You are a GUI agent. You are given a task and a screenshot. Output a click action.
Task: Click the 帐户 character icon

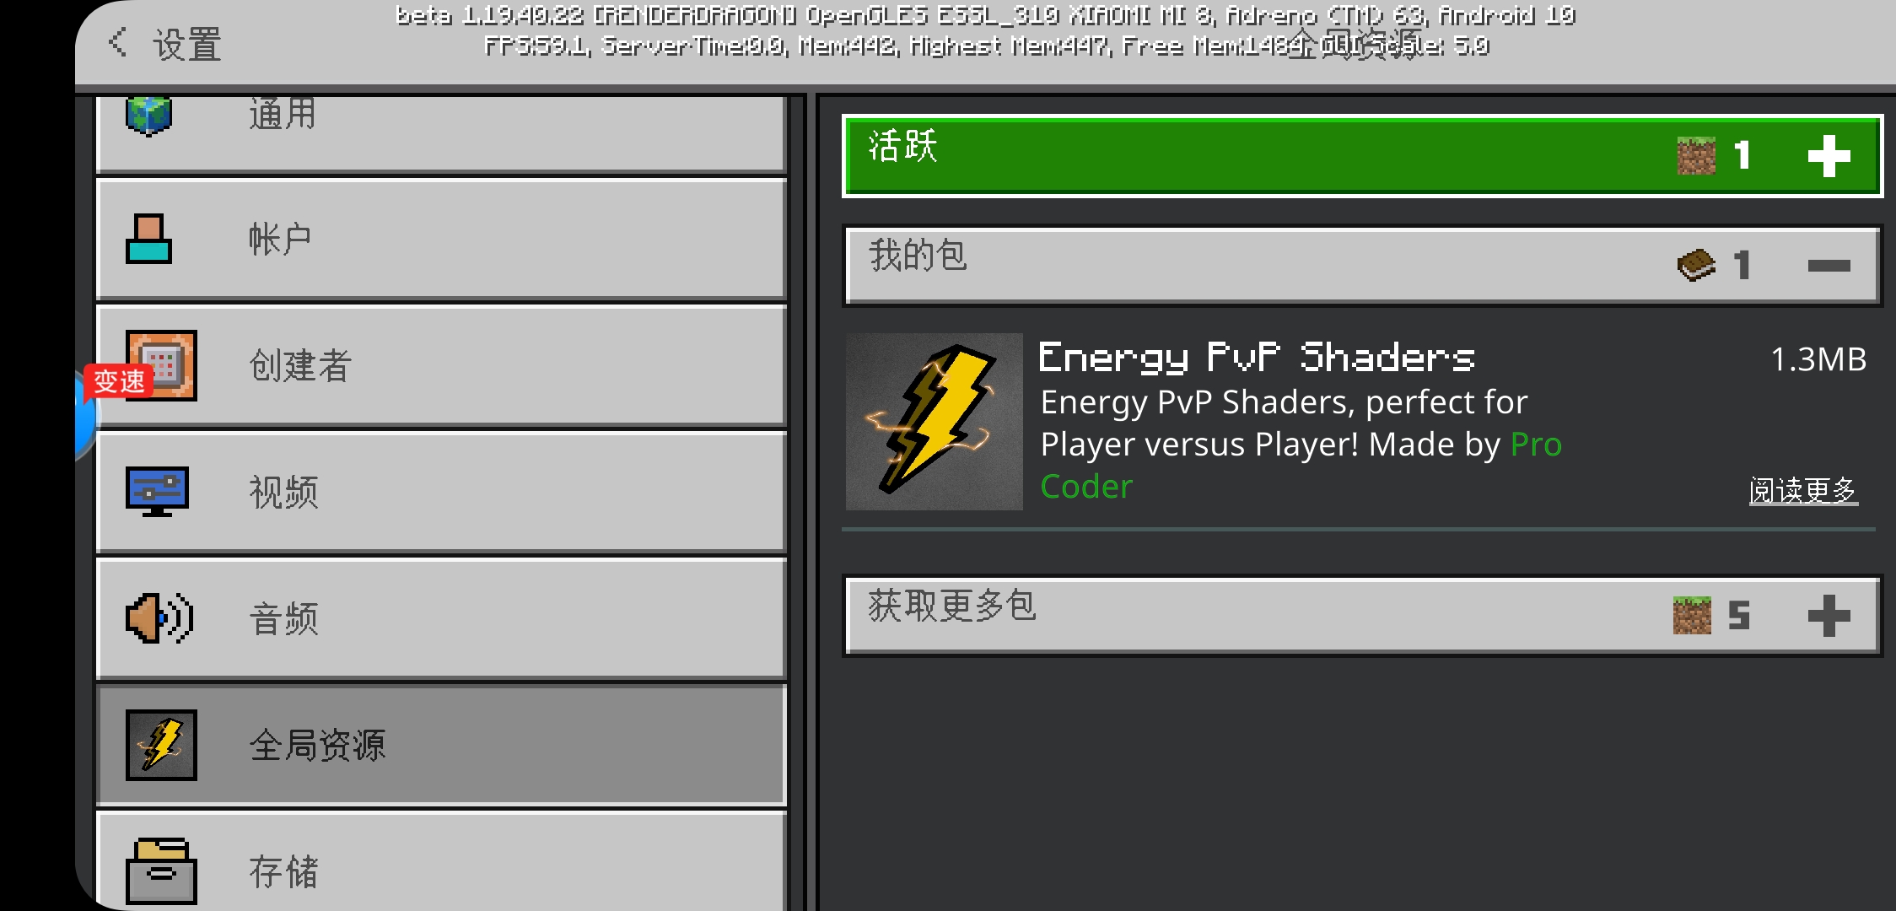pos(148,239)
